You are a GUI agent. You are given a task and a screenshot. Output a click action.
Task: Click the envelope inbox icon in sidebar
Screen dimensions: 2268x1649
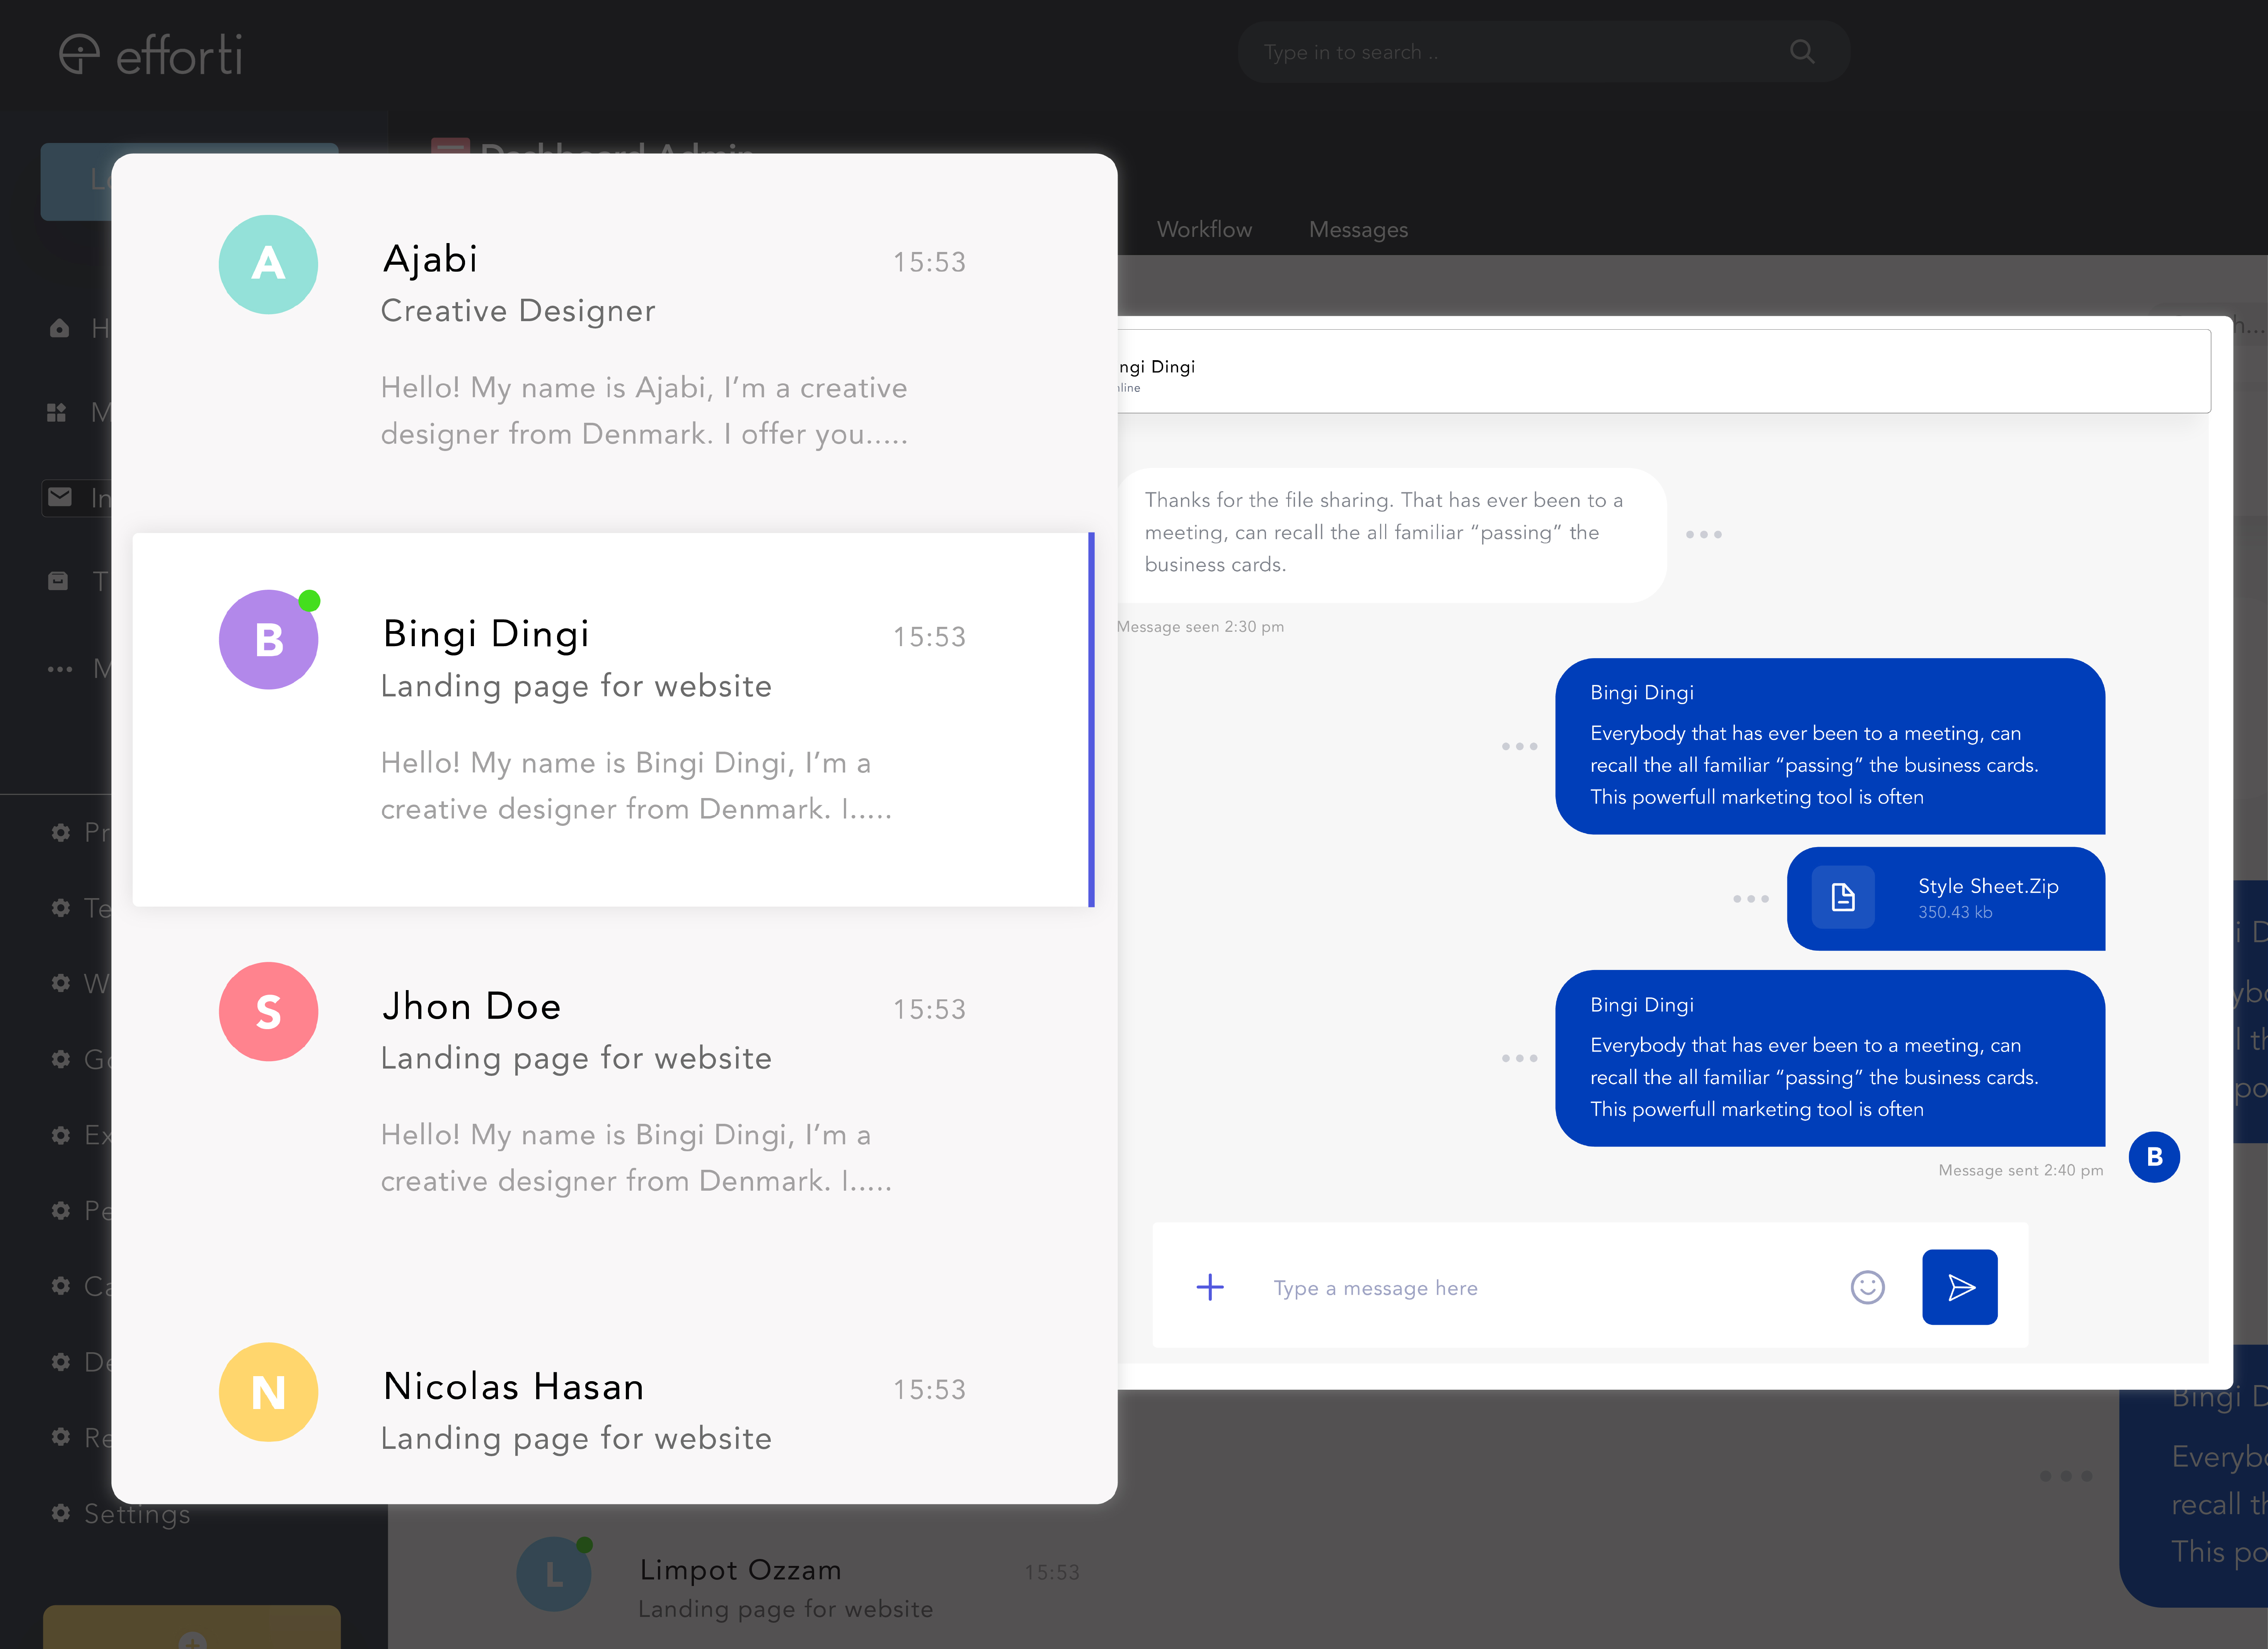click(60, 497)
